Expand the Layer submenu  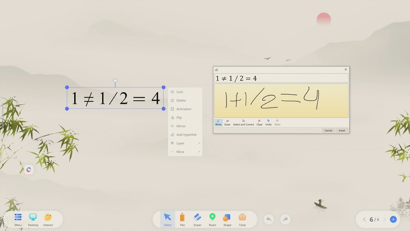pos(185,143)
